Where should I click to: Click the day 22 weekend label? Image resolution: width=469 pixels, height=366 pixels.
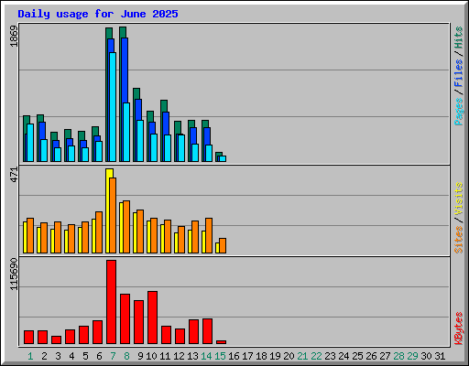[x=316, y=356]
